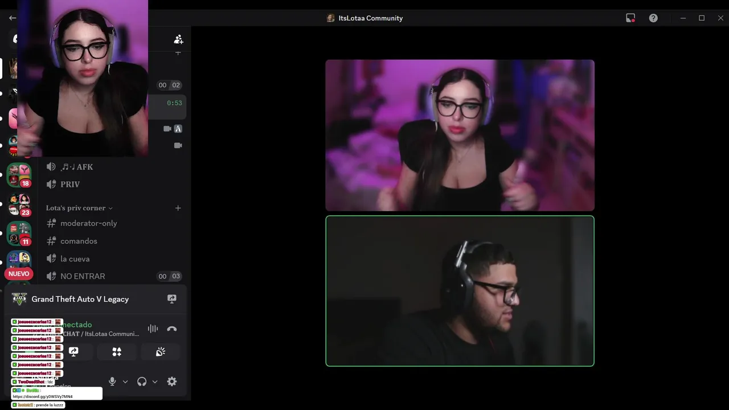Open headphones output options arrow
Image resolution: width=729 pixels, height=410 pixels.
pos(154,382)
